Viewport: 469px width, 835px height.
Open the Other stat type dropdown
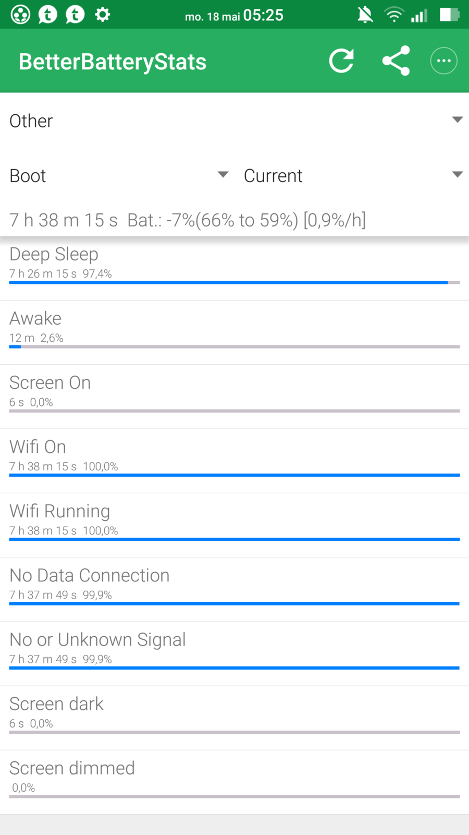[x=234, y=121]
